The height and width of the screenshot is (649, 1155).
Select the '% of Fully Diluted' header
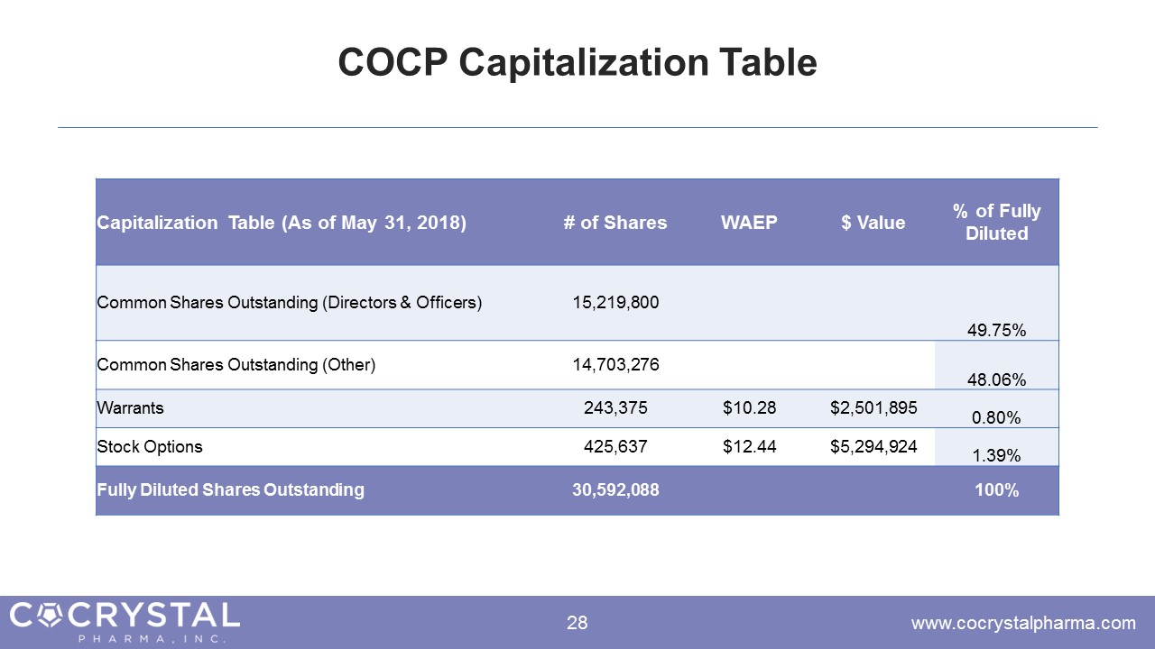click(996, 222)
